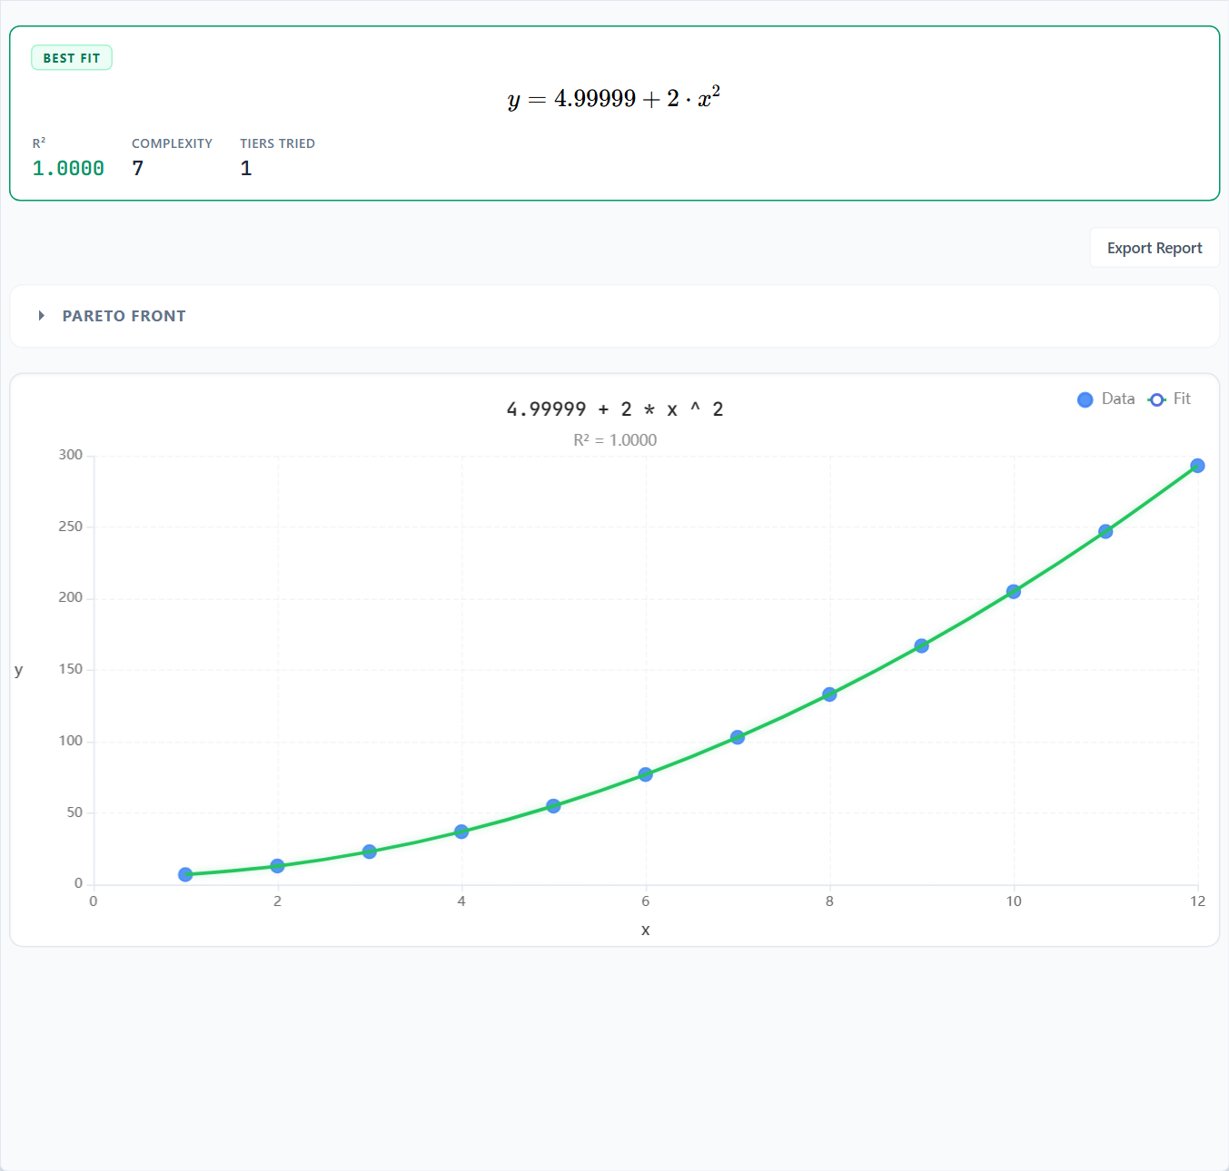Select the data point at x = 2

coord(277,866)
